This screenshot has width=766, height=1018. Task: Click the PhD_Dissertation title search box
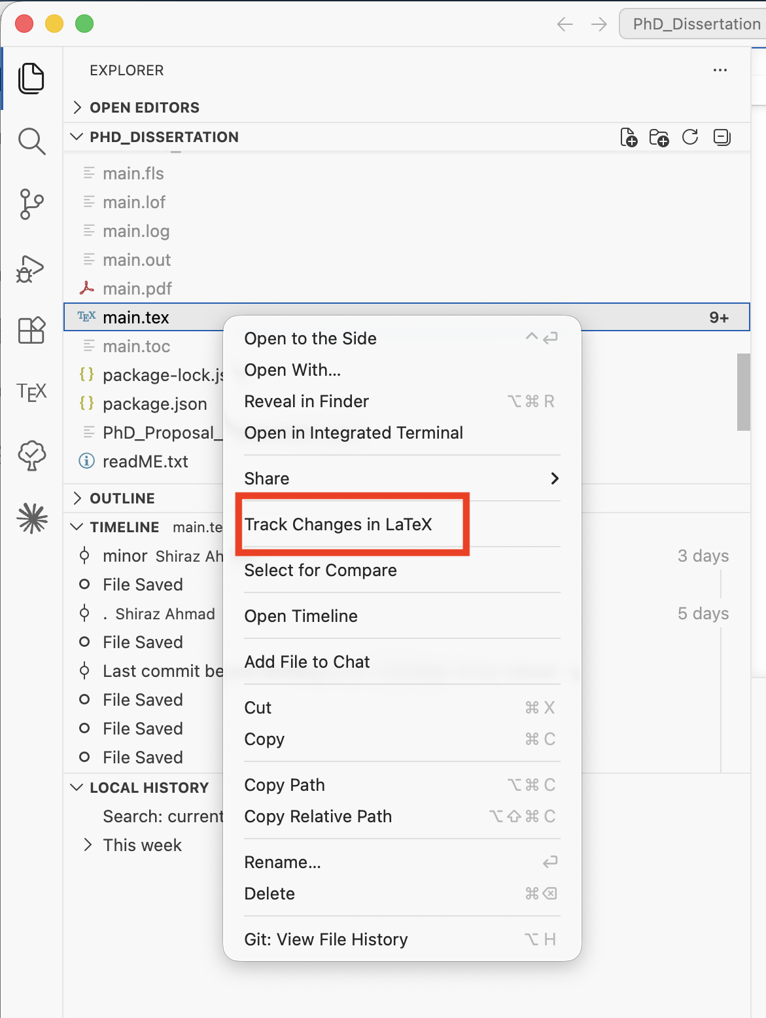click(693, 24)
